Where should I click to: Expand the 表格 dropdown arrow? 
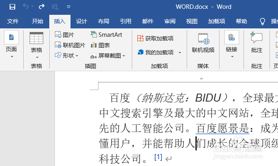coord(37,57)
